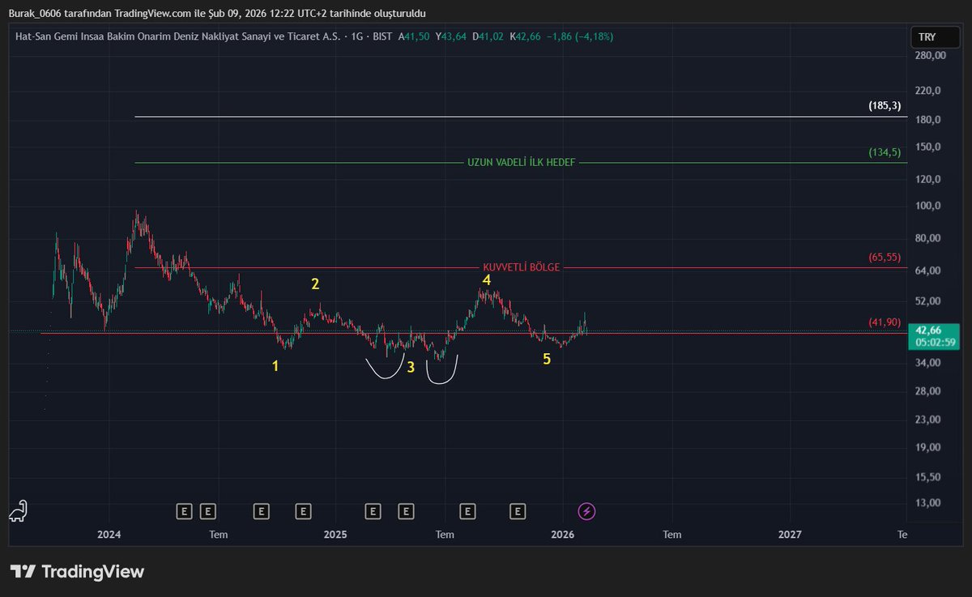972x597 pixels.
Task: Select yellow wave number 1
Action: coord(275,366)
